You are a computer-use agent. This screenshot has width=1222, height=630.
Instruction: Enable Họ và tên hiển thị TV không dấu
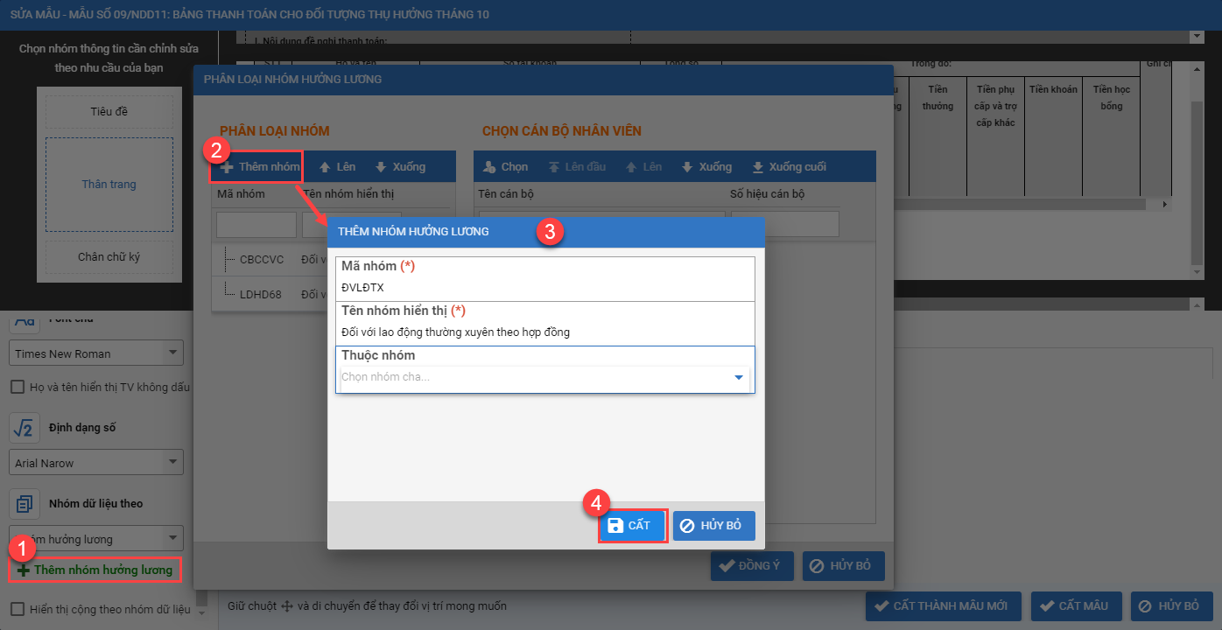pos(18,387)
